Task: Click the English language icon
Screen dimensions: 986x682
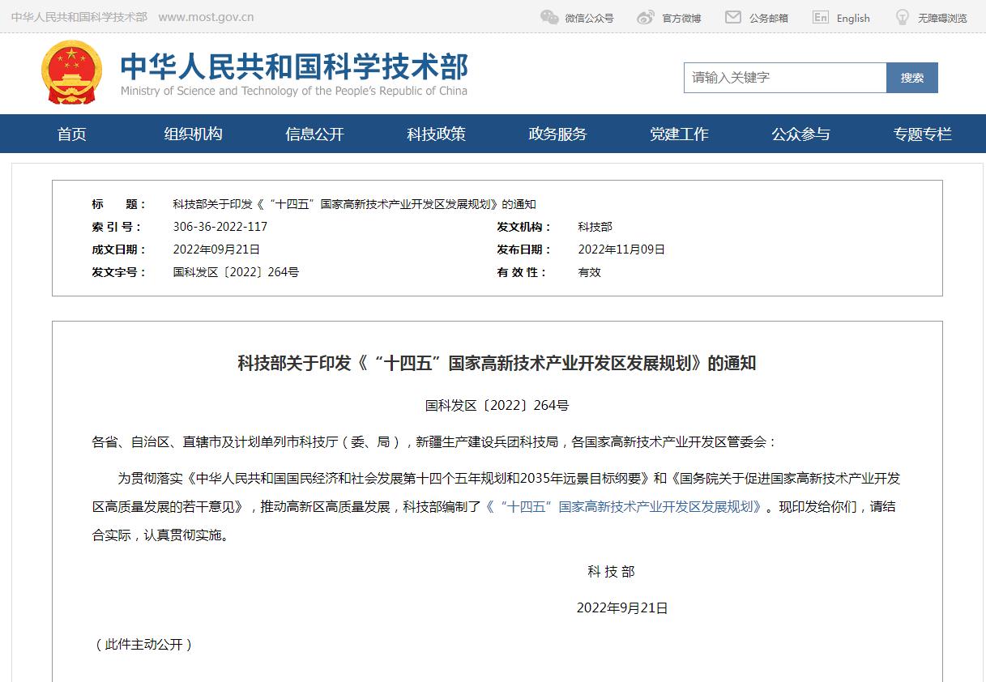Action: pos(821,17)
